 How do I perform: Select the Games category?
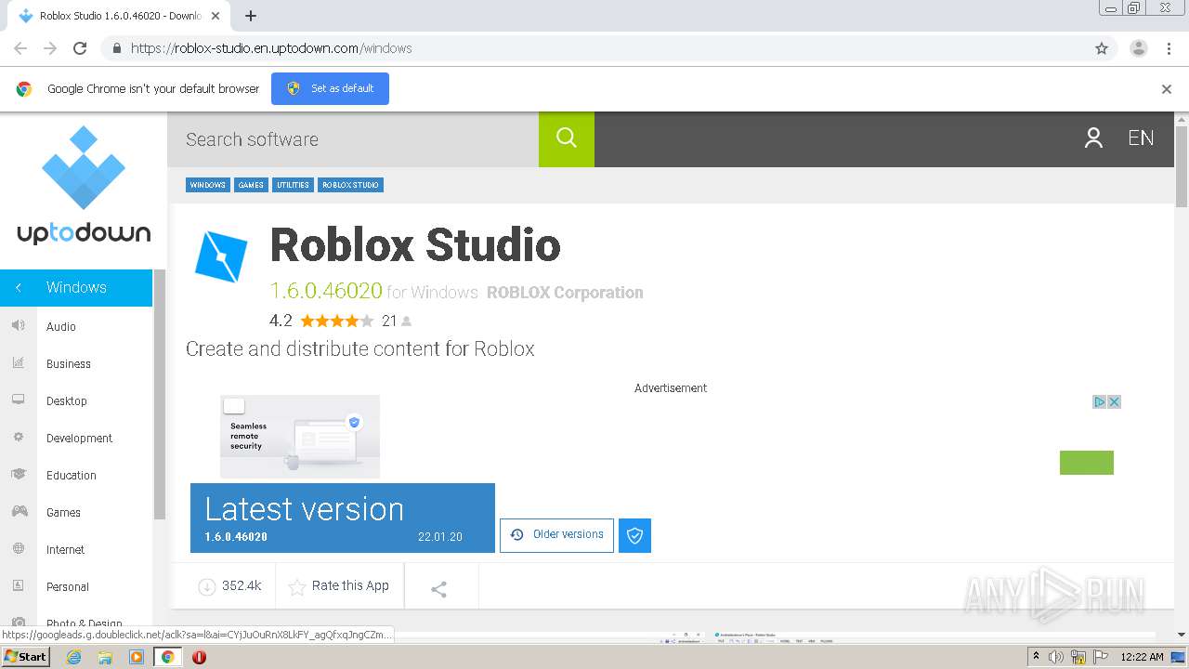coord(63,512)
